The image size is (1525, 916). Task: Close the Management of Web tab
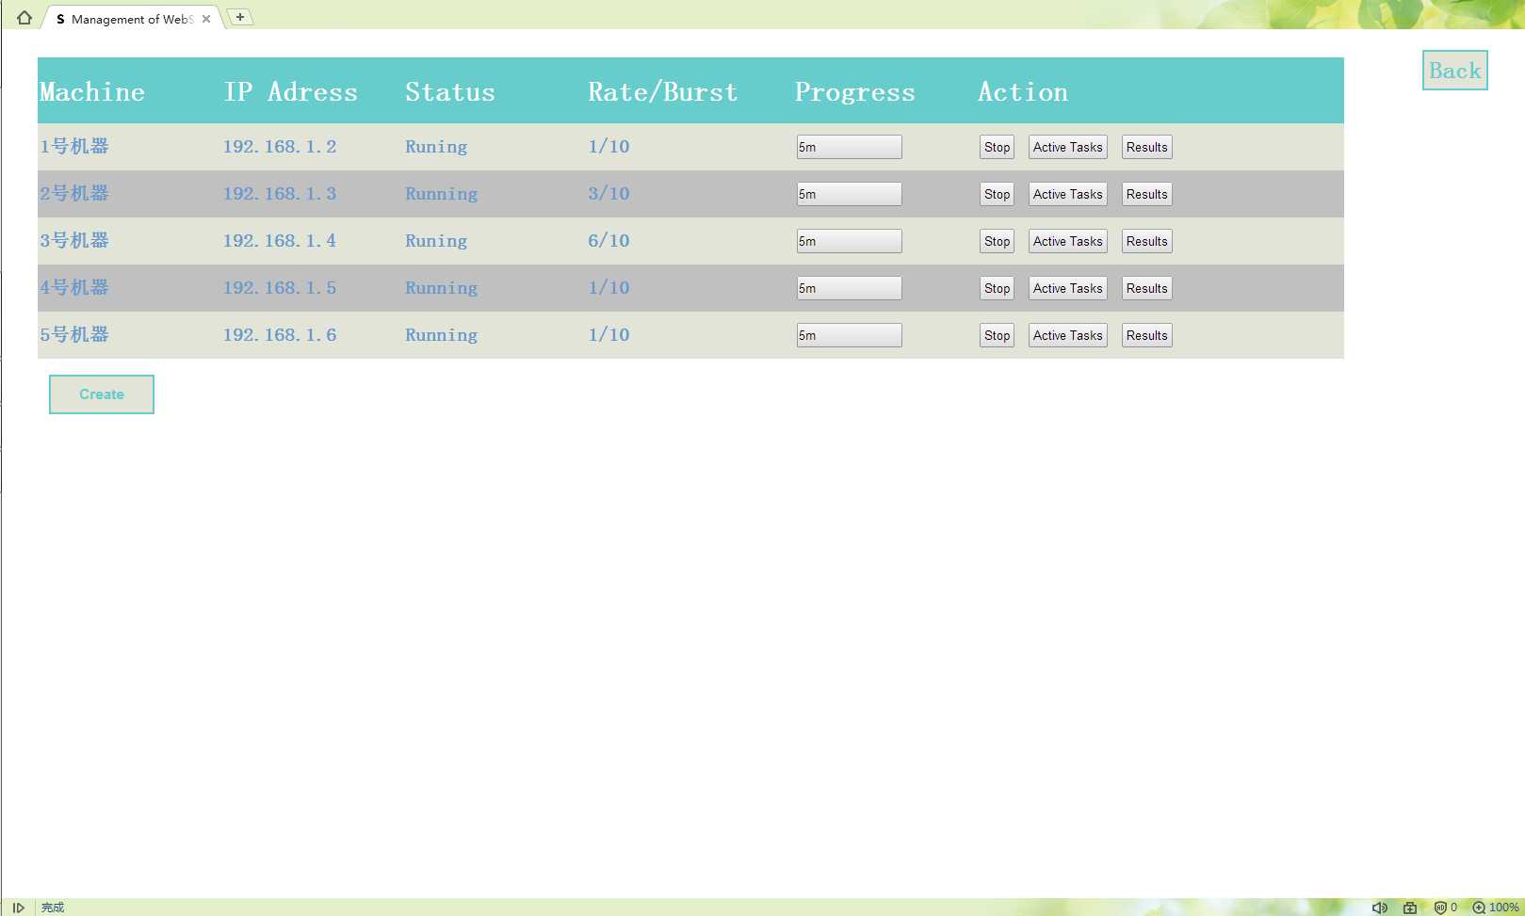click(x=206, y=19)
